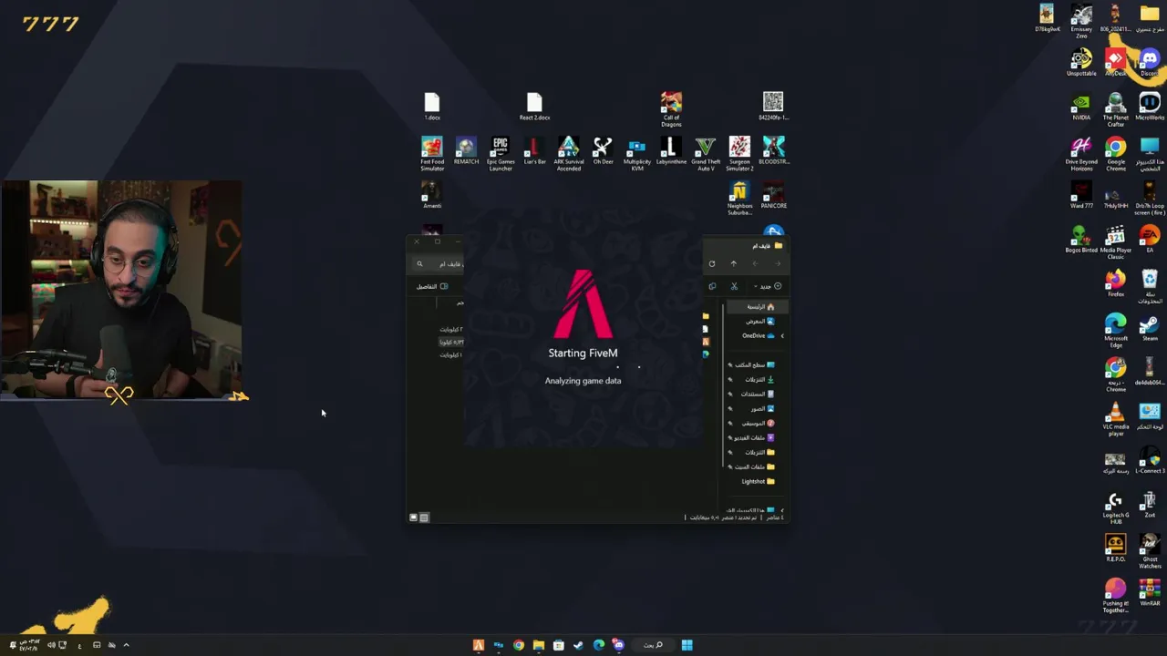
Task: Select the Bogos Binted icon
Action: (1081, 240)
